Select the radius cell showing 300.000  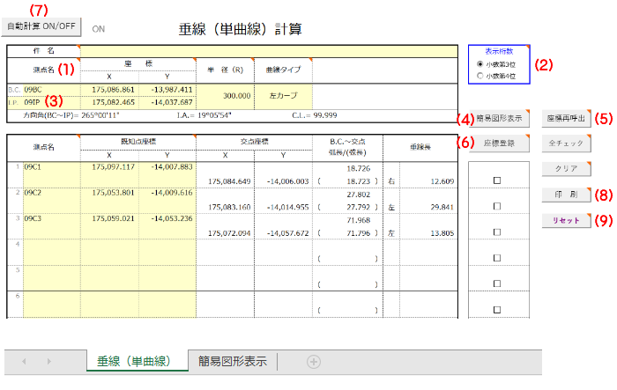[228, 95]
